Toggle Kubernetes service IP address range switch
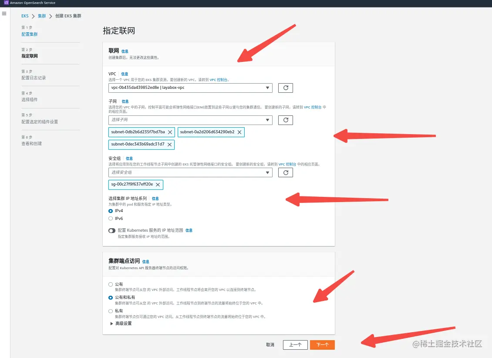Screen dimensions: 492x358 (112, 231)
